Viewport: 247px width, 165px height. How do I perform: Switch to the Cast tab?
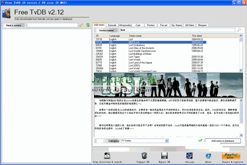(138, 25)
